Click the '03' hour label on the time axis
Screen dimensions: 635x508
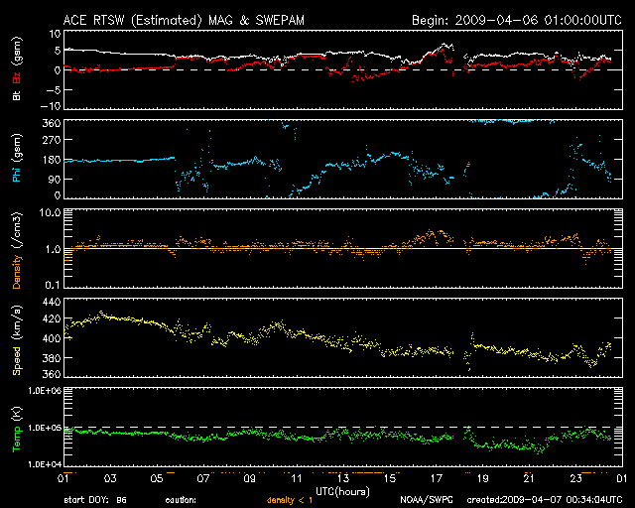click(110, 479)
